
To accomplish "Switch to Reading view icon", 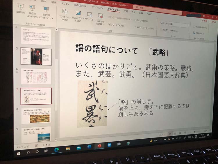I will (180, 133).
